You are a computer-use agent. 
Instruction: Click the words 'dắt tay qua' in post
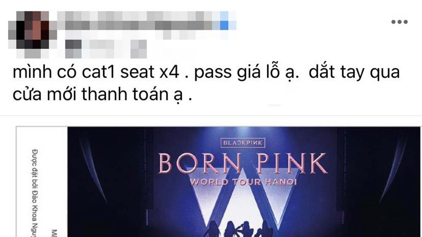click(x=354, y=72)
